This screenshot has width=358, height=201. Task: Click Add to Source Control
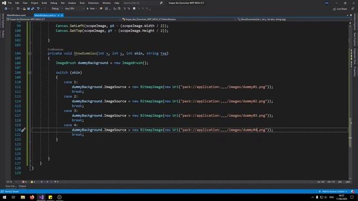click(x=333, y=192)
